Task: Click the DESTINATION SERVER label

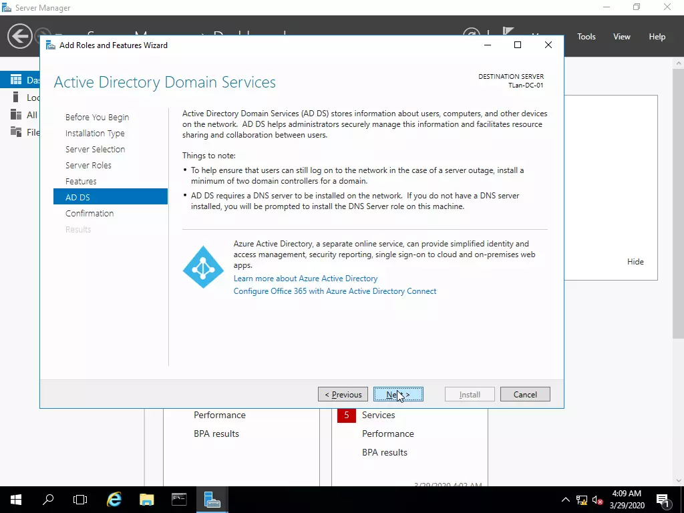Action: pyautogui.click(x=511, y=77)
